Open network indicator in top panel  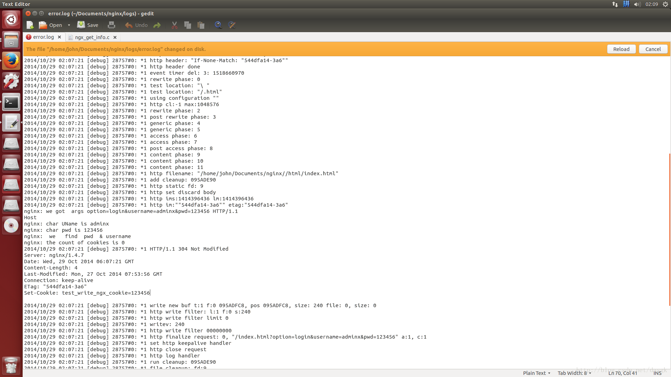(x=615, y=4)
